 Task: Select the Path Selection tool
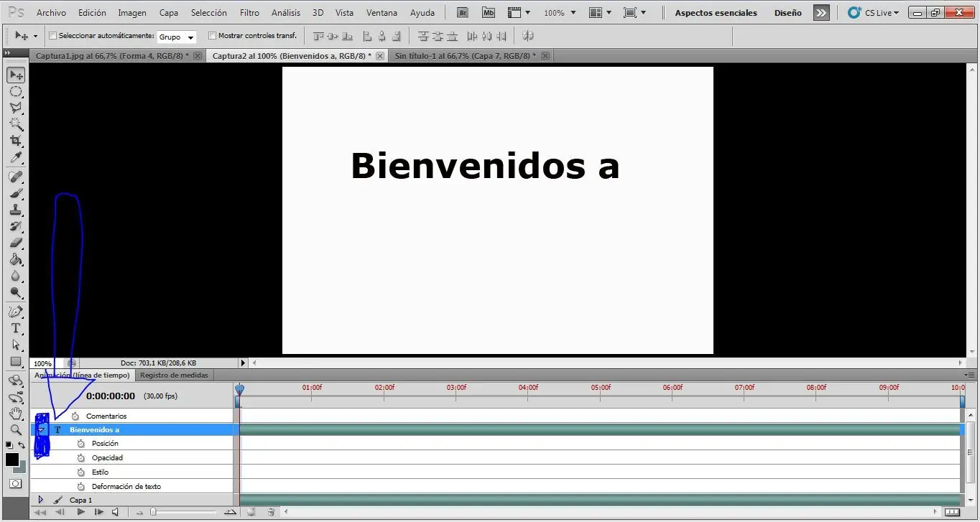pos(16,345)
